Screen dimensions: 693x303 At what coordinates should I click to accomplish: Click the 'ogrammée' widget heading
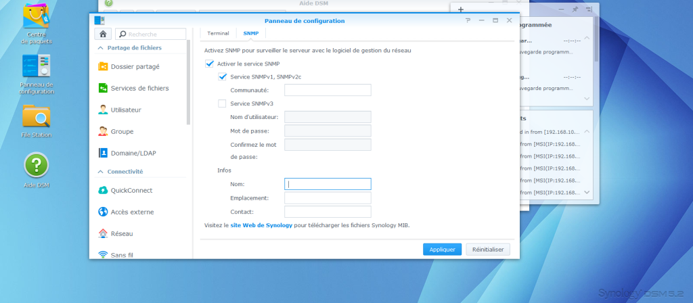536,25
